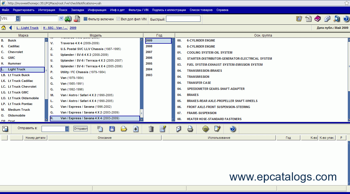Viewport: 350px width, 194px height.
Task: Open the VIN type dropdown
Action: point(18,19)
